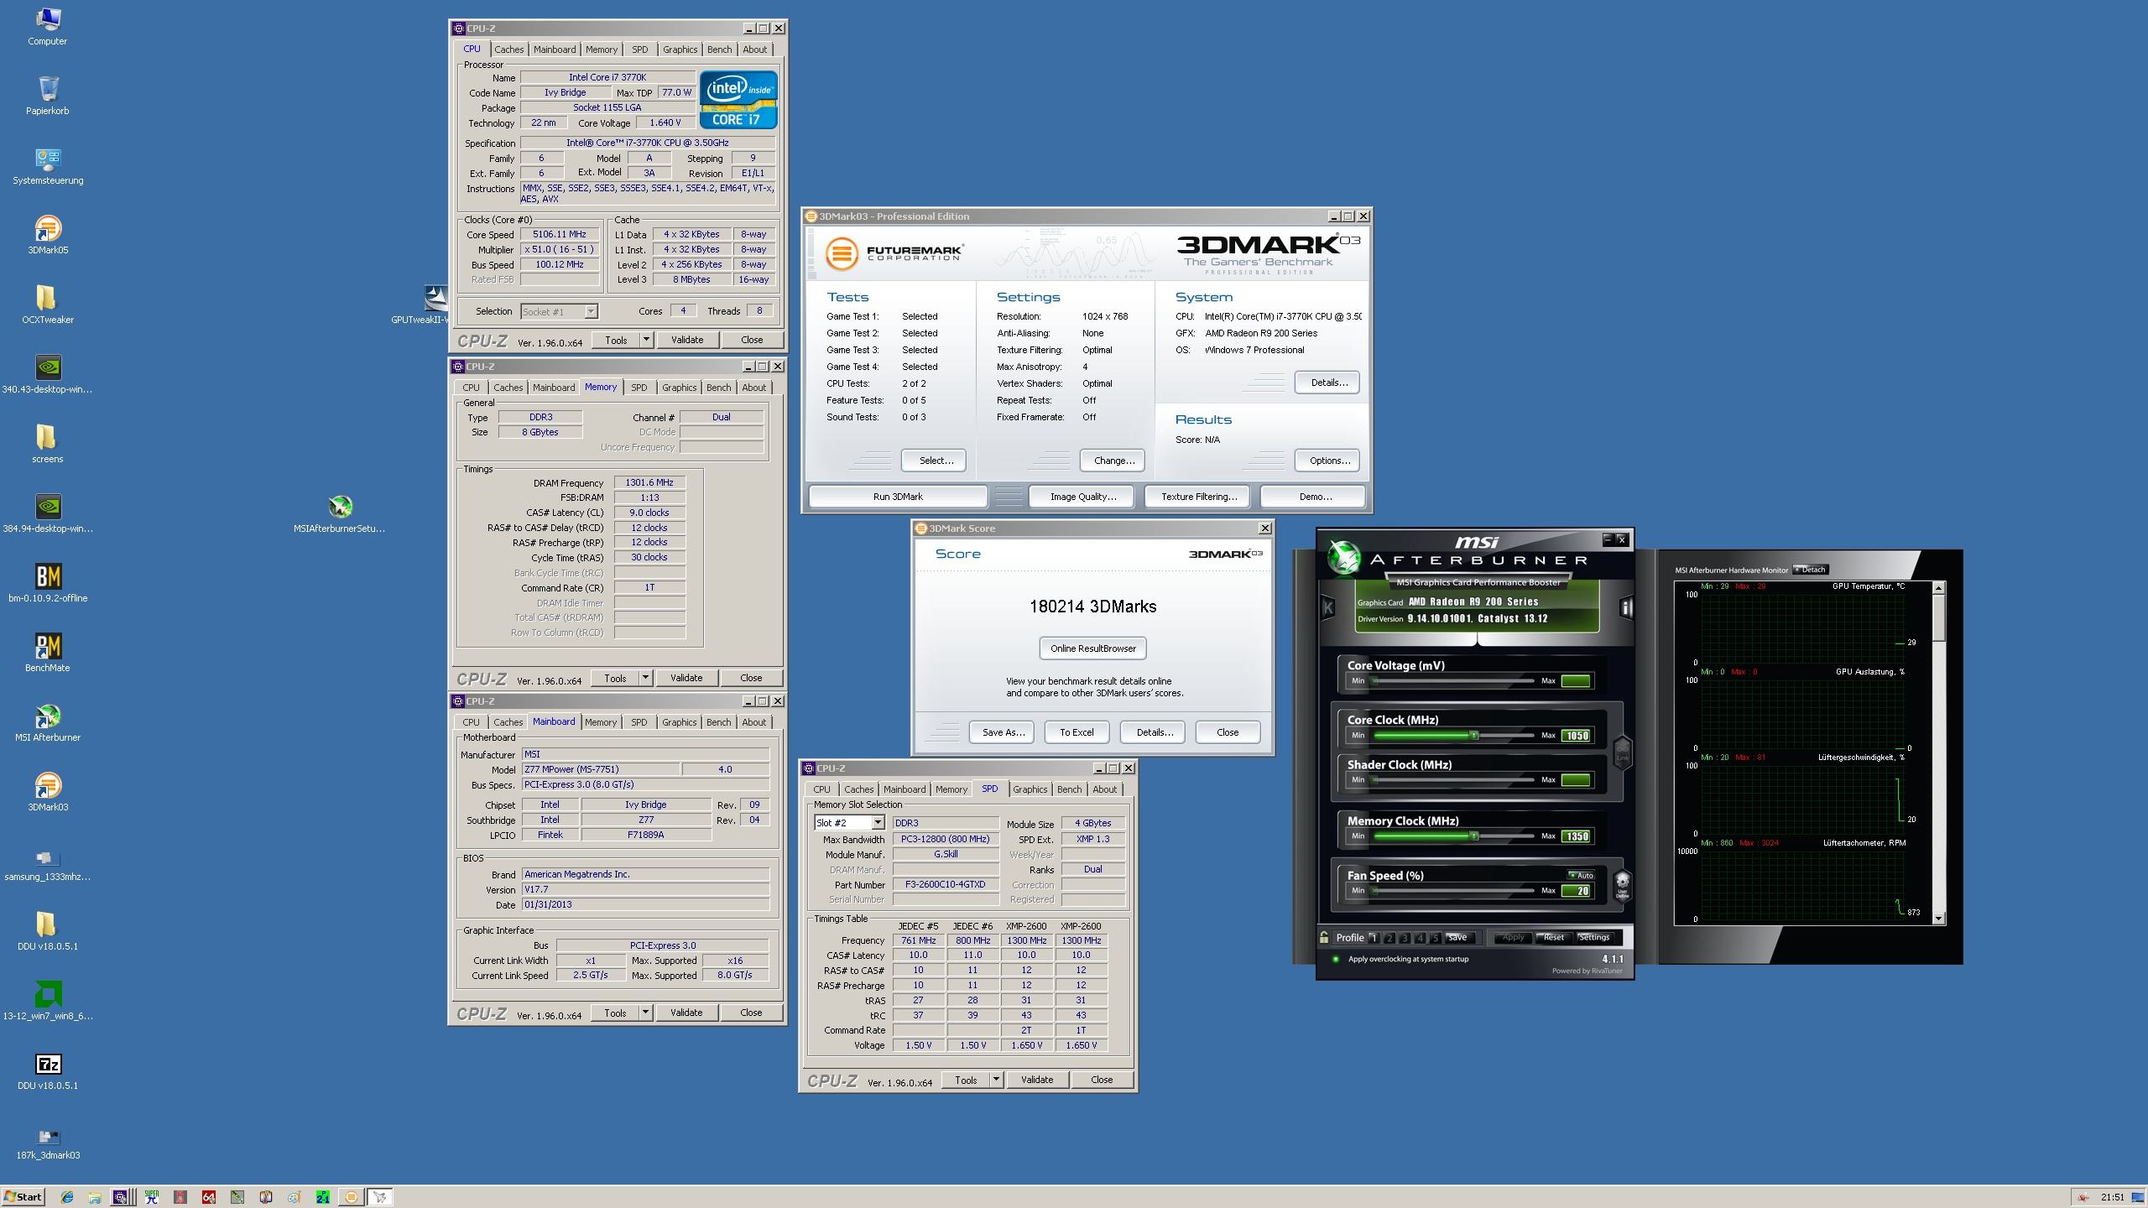Open the Super PI taskbar icon

pos(152,1197)
